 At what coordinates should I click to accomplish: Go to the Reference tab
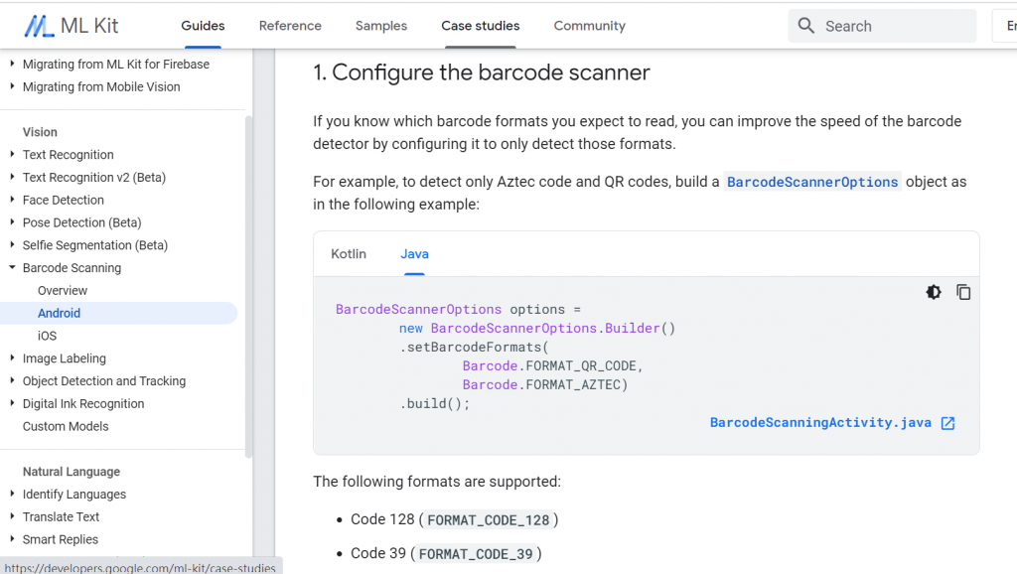[x=290, y=26]
